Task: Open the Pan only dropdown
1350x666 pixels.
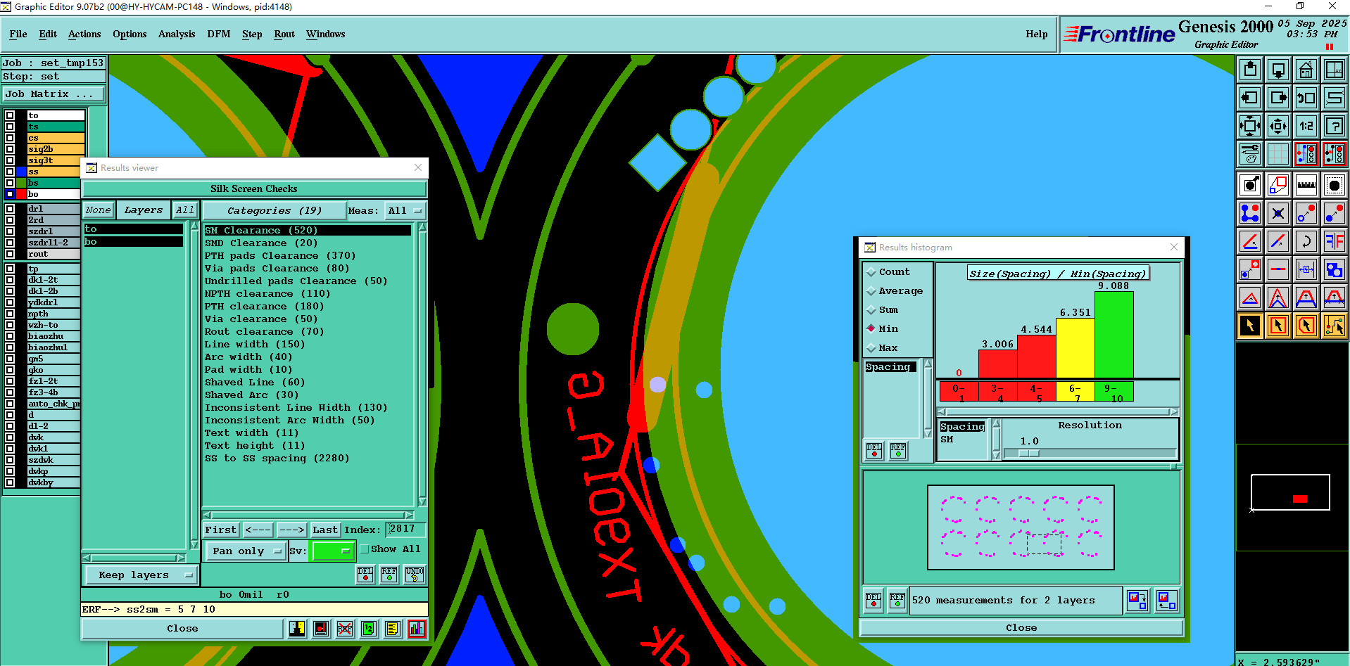Action: click(246, 551)
